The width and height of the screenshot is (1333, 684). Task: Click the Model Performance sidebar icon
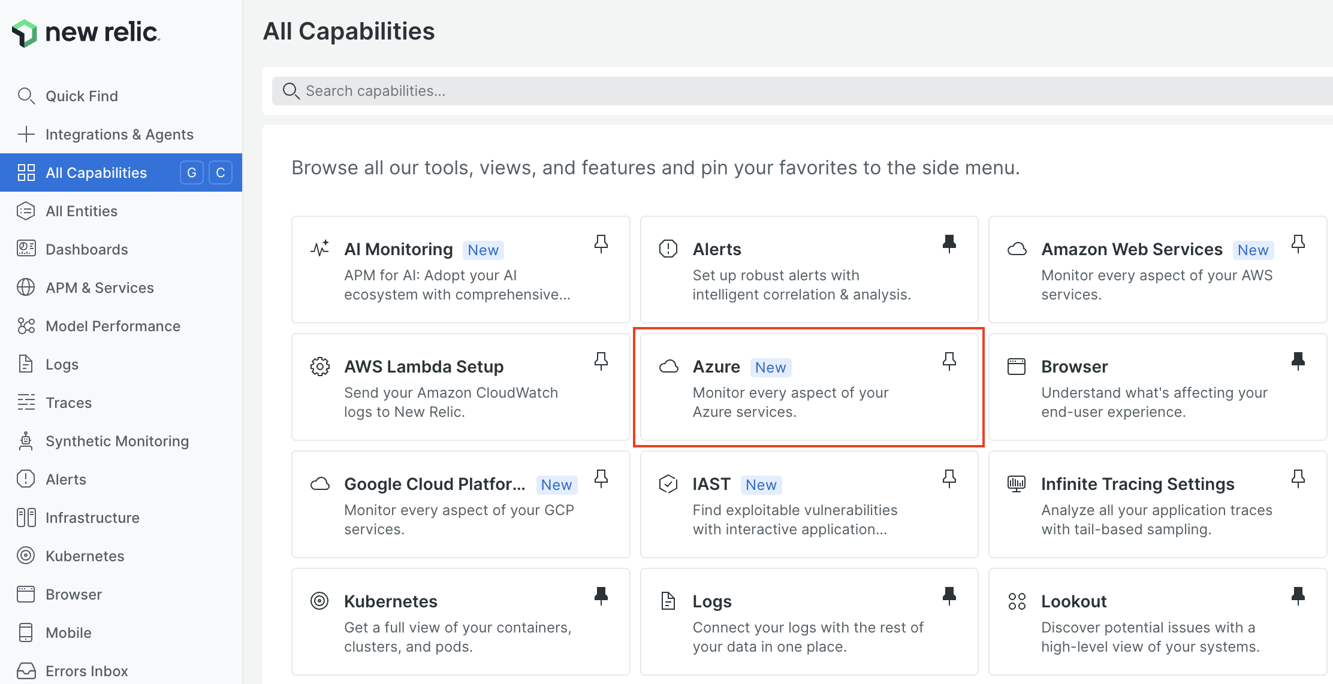(x=26, y=326)
